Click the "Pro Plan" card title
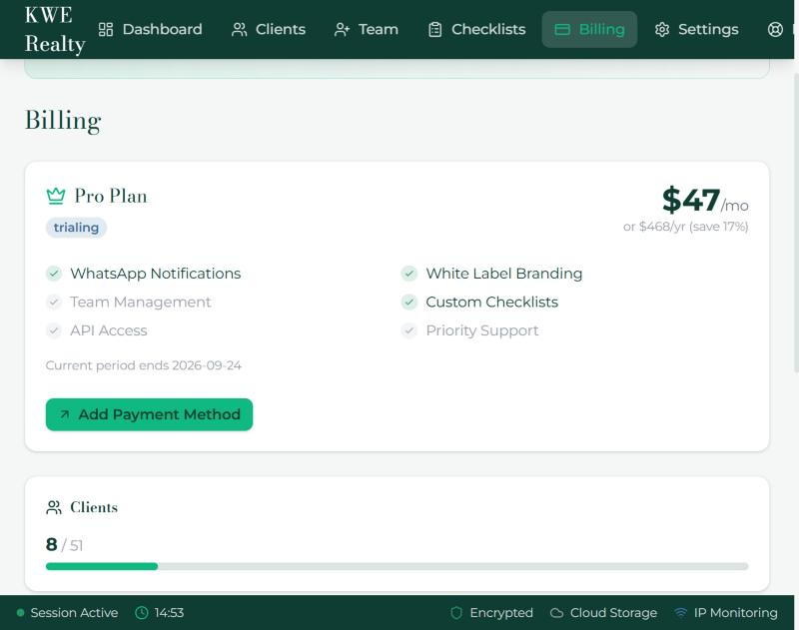Image resolution: width=799 pixels, height=630 pixels. (x=111, y=196)
